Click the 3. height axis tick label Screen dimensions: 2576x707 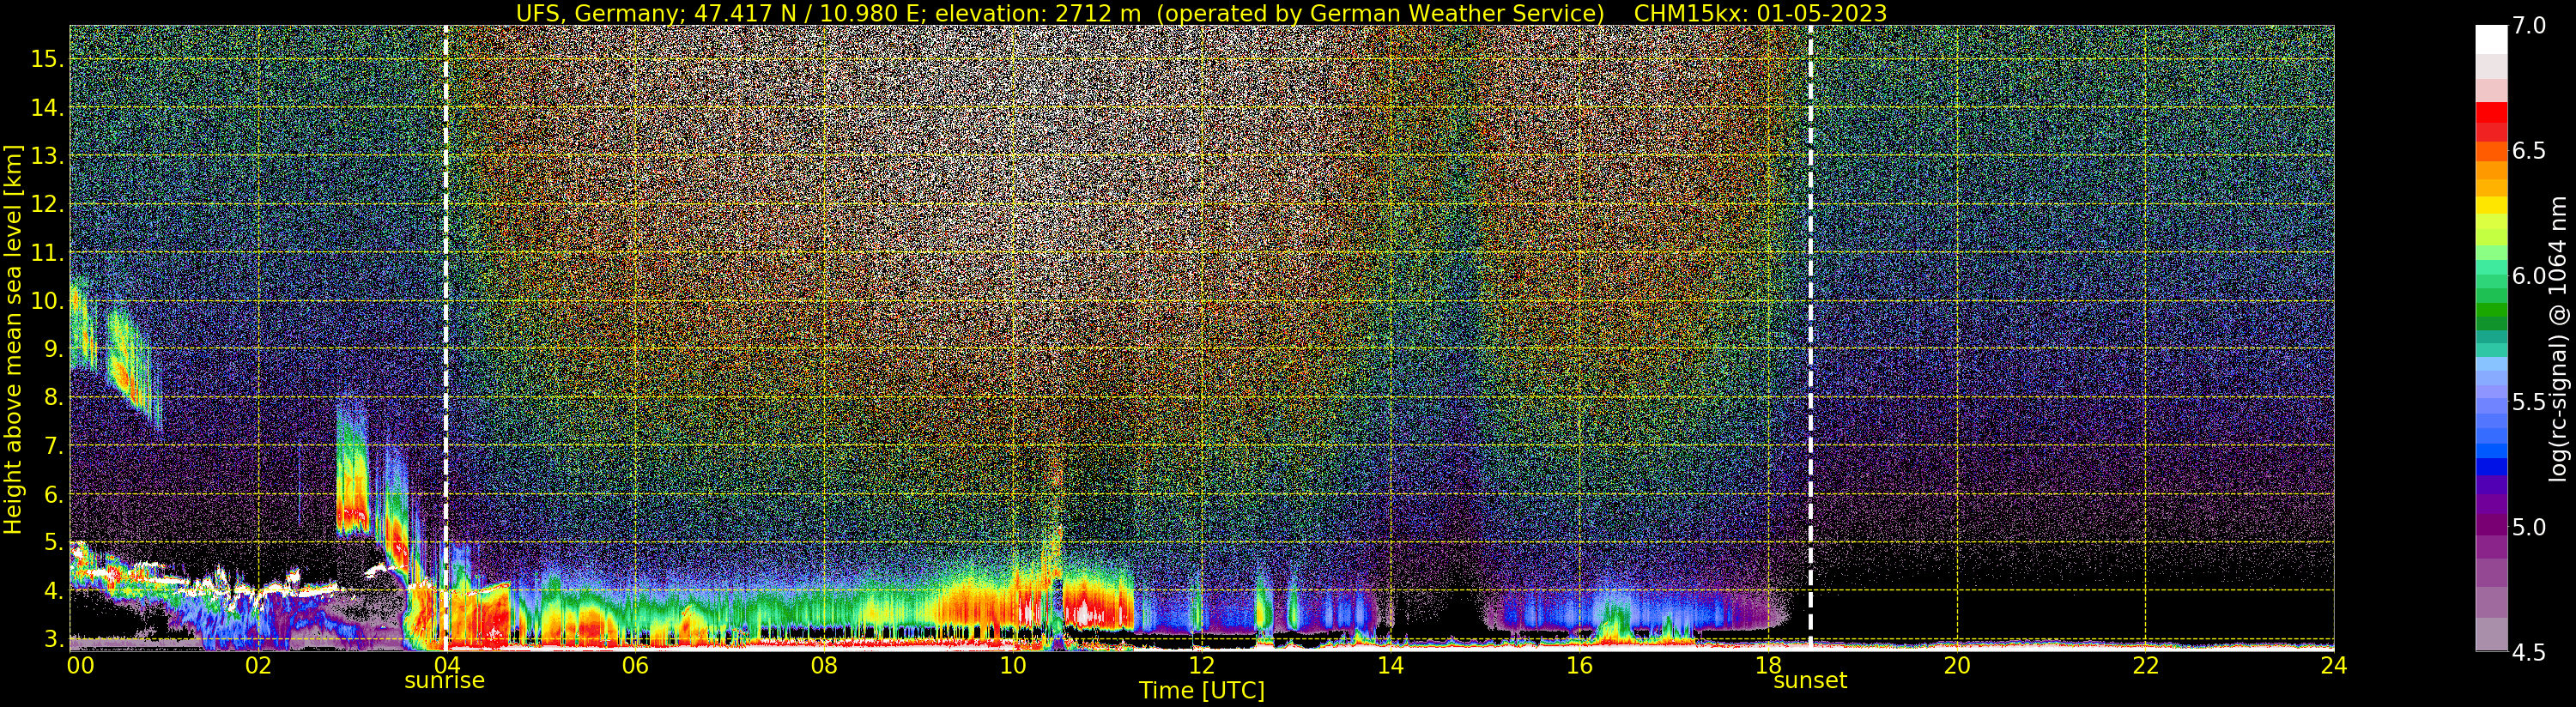tap(54, 638)
